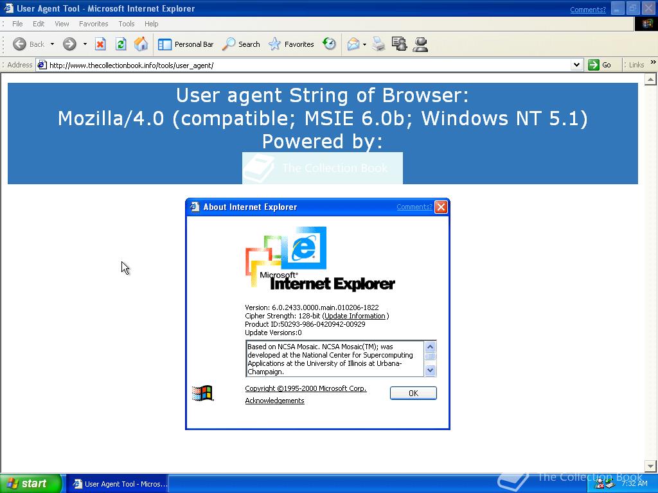Open the Help menu
Image resolution: width=658 pixels, height=493 pixels.
coord(152,24)
